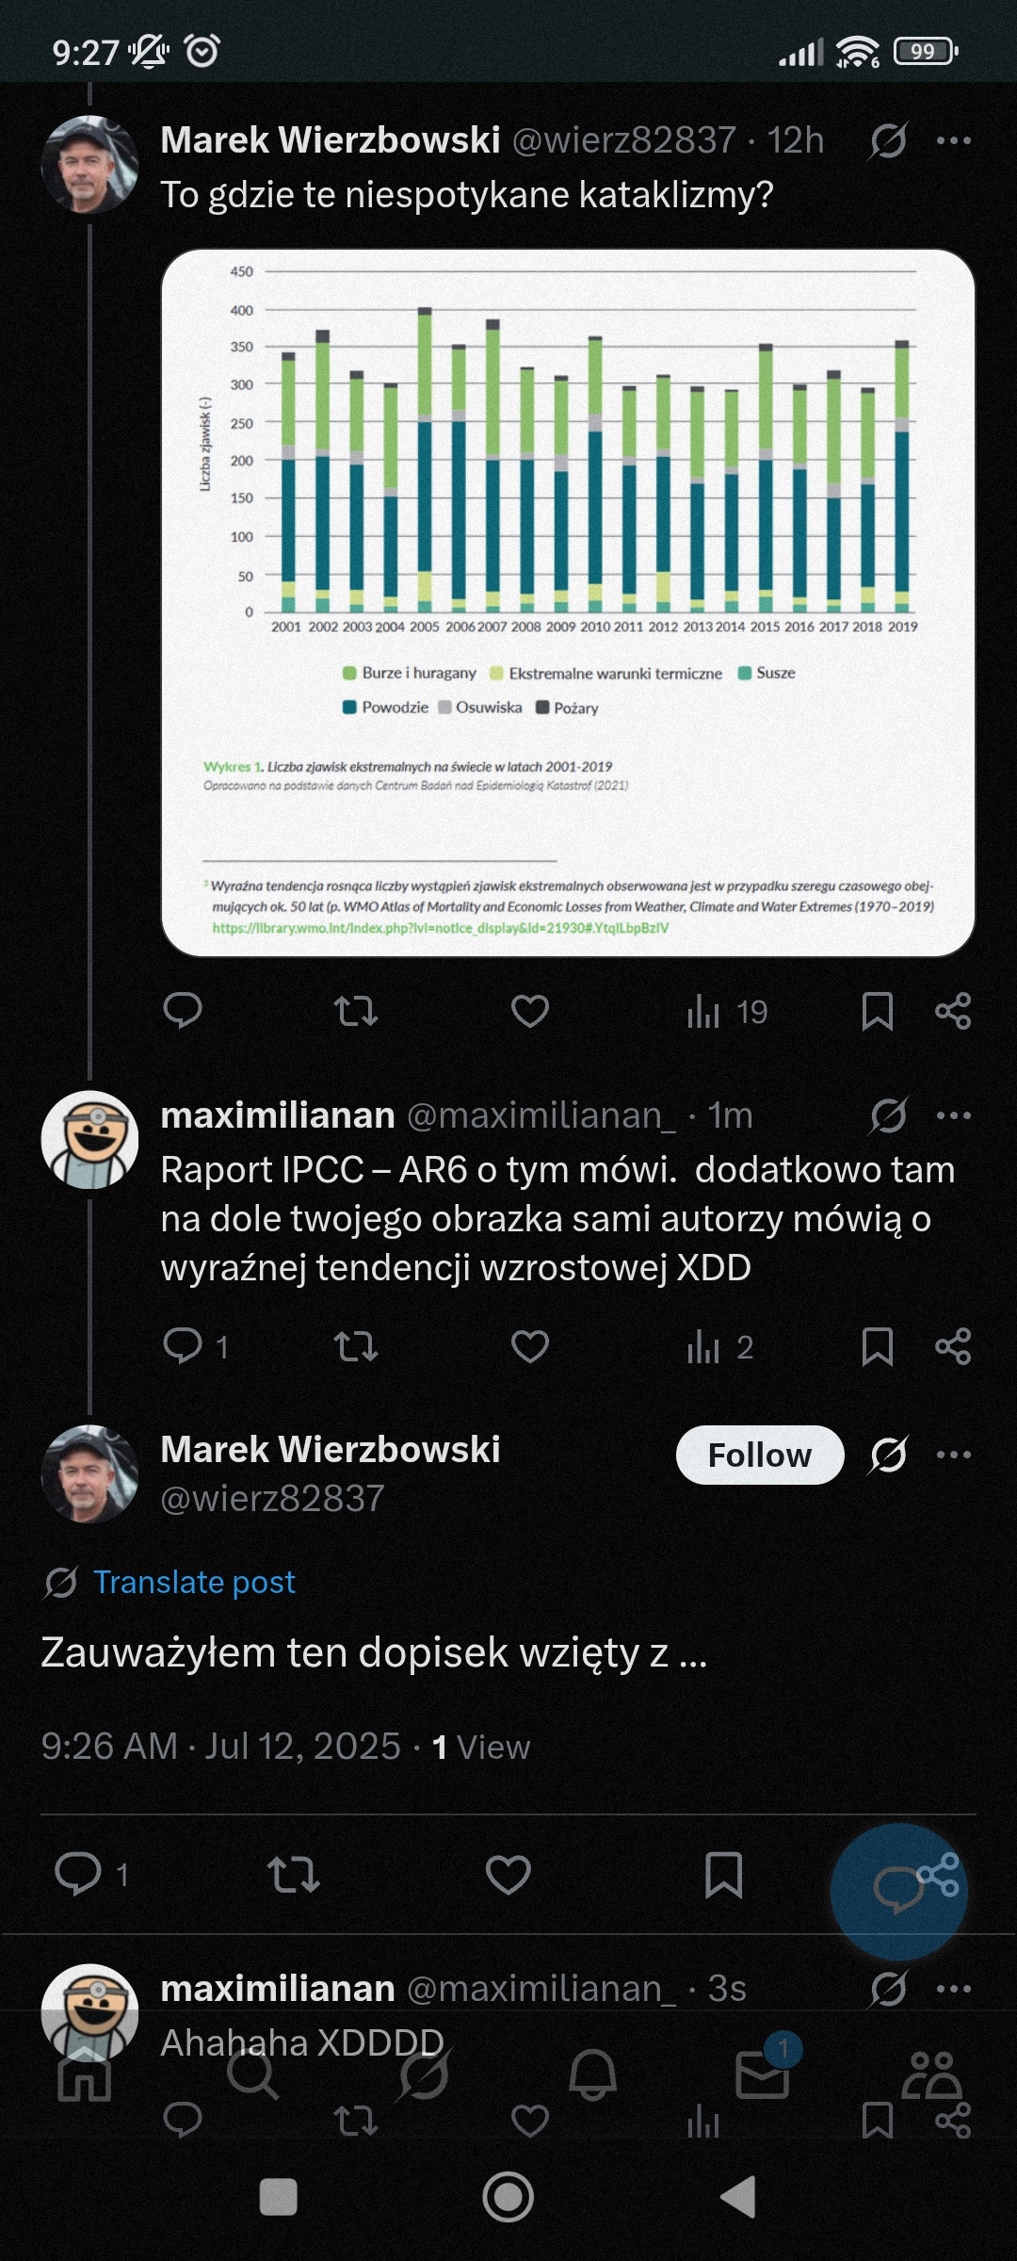Follow Marek Wierzbowski
Image resolution: width=1017 pixels, height=2261 pixels.
759,1455
